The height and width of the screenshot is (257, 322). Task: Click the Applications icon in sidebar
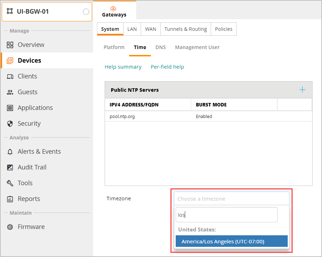[10, 108]
